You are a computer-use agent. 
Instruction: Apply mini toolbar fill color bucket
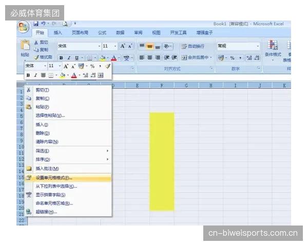pyautogui.click(x=63, y=75)
